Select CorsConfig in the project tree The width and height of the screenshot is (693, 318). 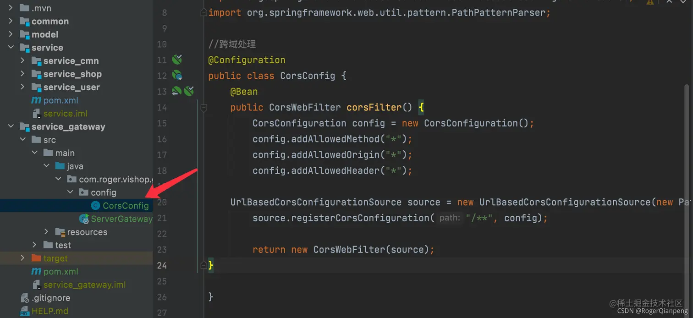pyautogui.click(x=126, y=205)
